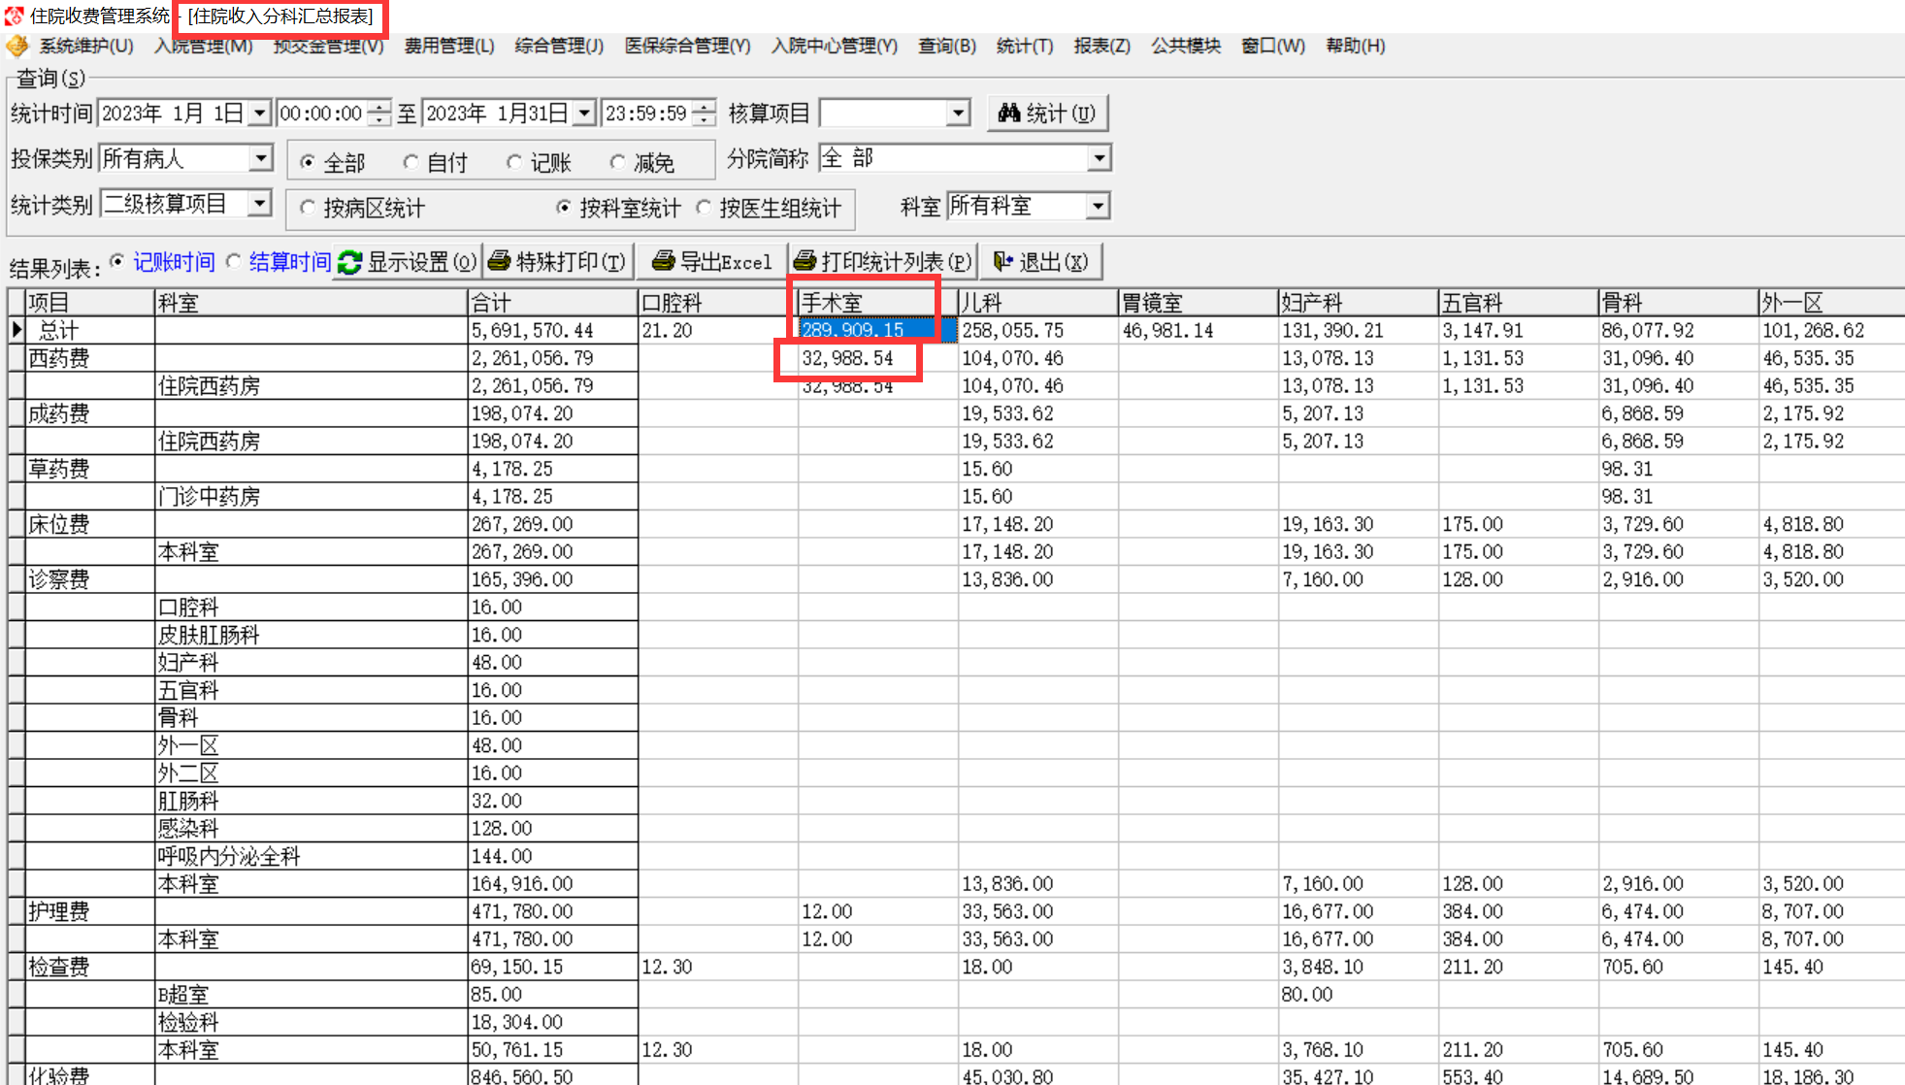Choose 结算时间 radio button

(x=234, y=261)
